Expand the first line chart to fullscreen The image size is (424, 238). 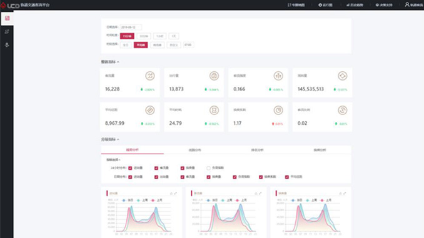(x=176, y=194)
